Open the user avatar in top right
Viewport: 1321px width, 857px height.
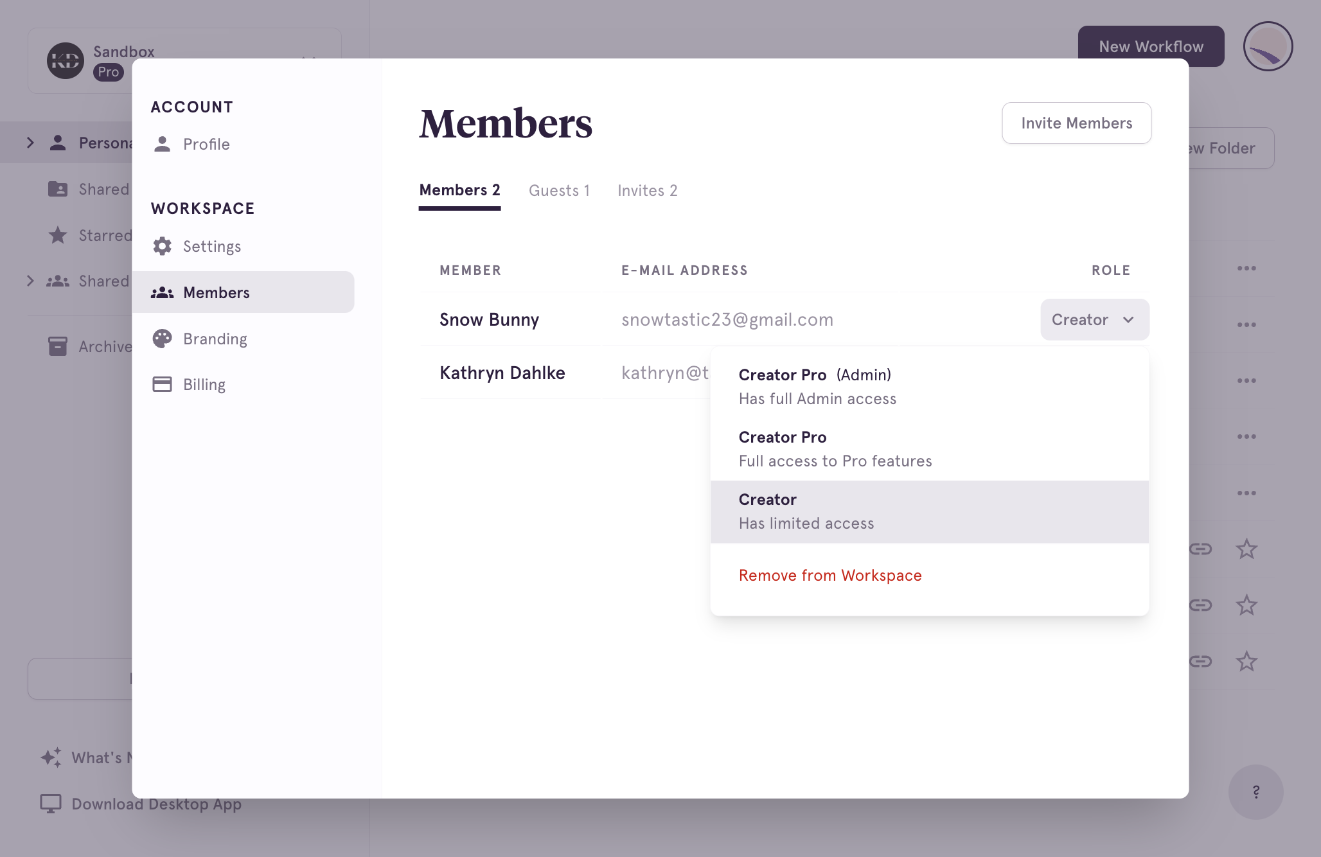tap(1268, 46)
